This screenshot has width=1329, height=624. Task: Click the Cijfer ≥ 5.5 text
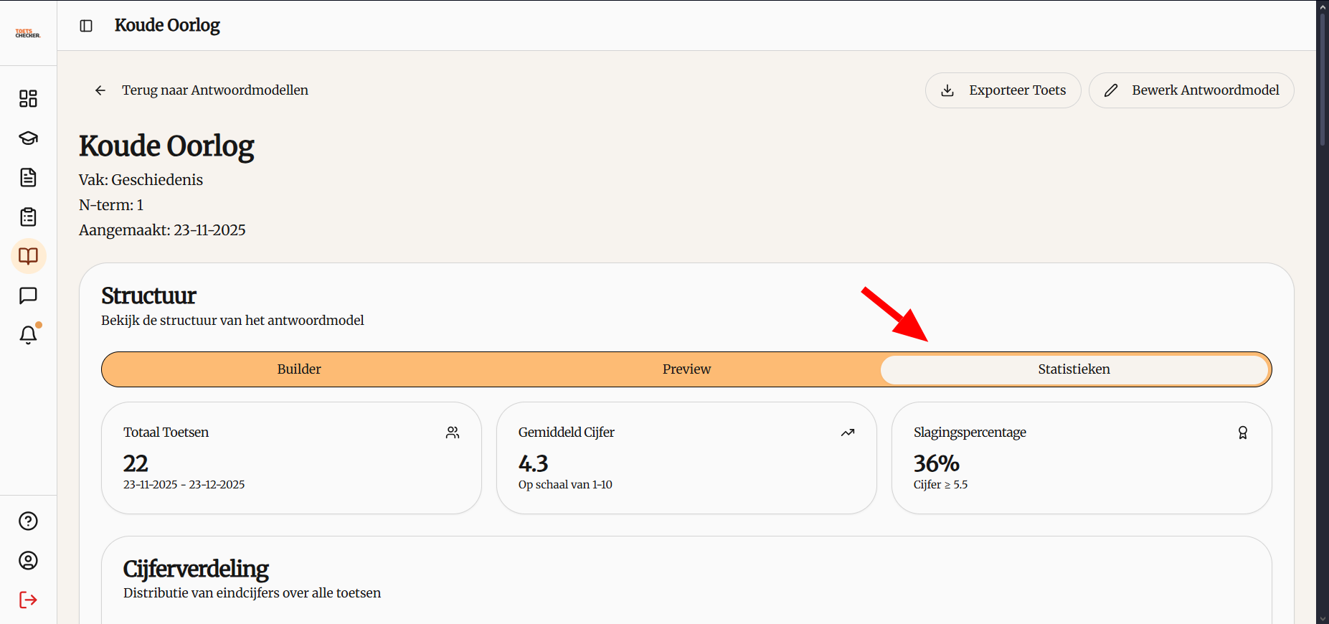940,485
